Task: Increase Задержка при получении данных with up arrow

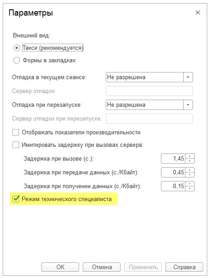Action: 190,184
